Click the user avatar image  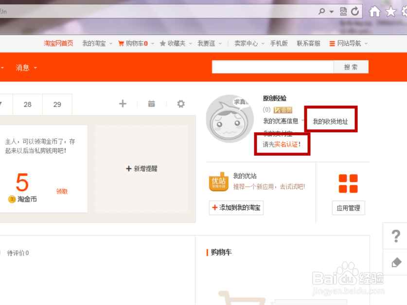click(x=230, y=119)
